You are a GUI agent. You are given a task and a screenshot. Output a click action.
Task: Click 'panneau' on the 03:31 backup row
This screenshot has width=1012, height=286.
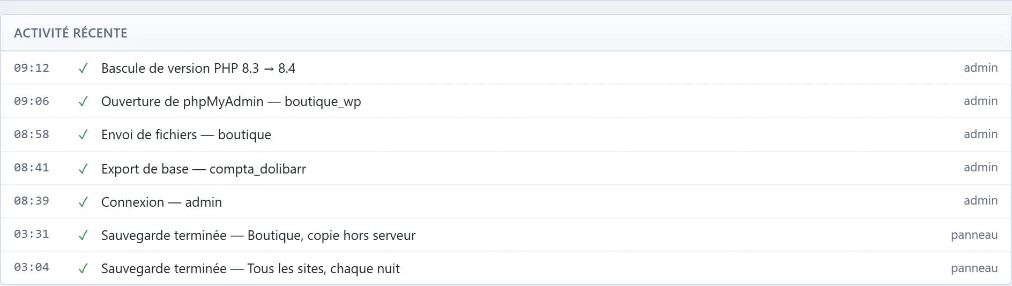click(974, 235)
